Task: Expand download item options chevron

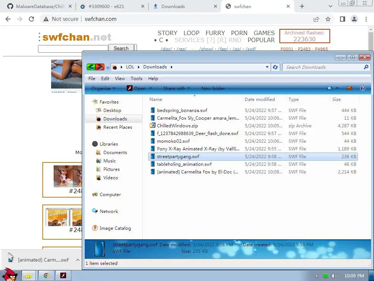Action: [78, 260]
